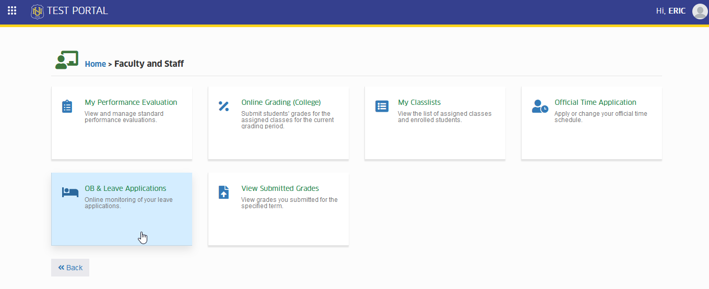
Task: Click the Back button
Action: click(70, 268)
